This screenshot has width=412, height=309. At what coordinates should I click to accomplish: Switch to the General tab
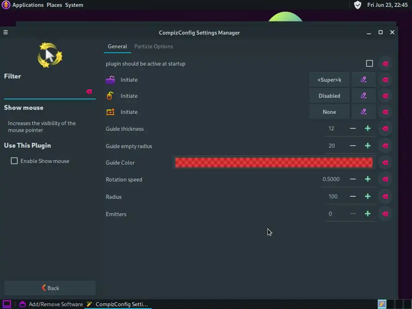117,47
